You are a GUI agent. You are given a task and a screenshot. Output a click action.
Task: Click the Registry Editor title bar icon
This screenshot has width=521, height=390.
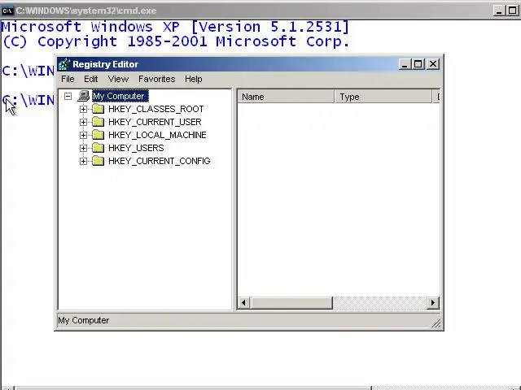(64, 64)
